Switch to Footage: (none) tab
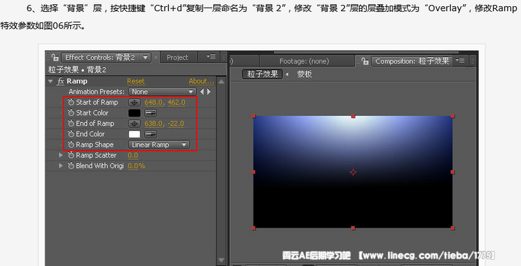 [x=304, y=61]
